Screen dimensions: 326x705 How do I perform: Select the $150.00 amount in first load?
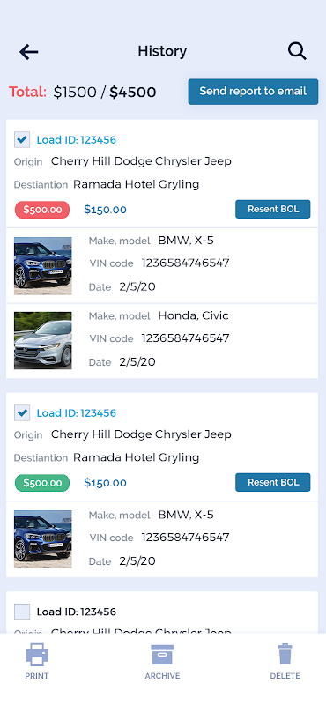coord(105,210)
